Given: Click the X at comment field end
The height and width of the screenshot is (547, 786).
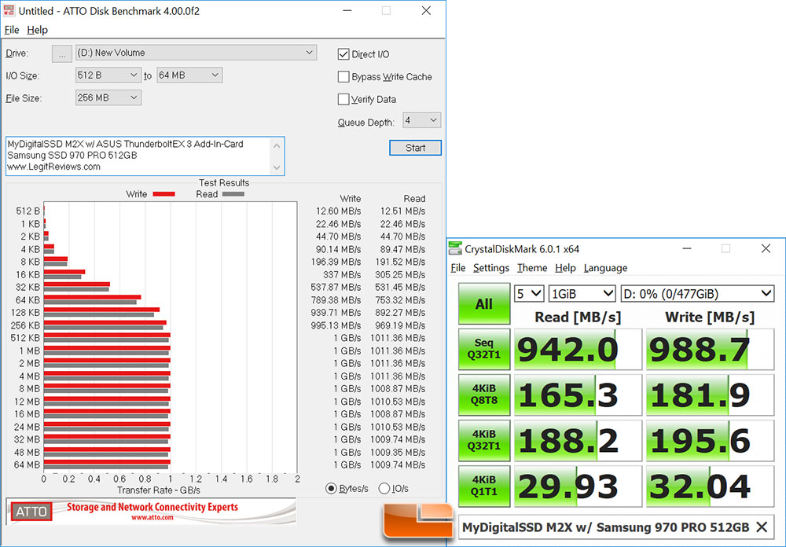Looking at the screenshot, I should point(762,527).
